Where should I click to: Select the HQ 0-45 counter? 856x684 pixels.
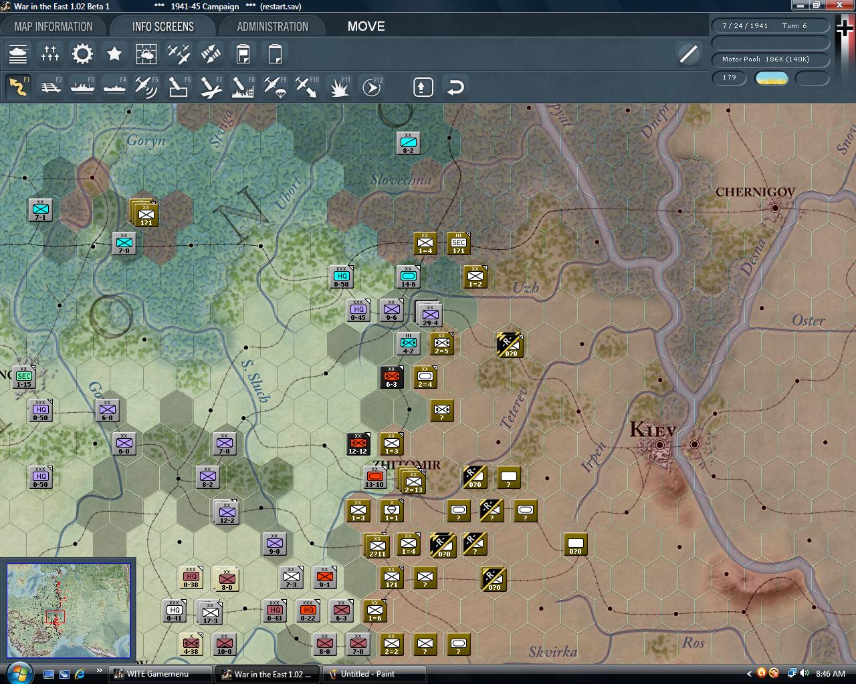click(x=358, y=310)
